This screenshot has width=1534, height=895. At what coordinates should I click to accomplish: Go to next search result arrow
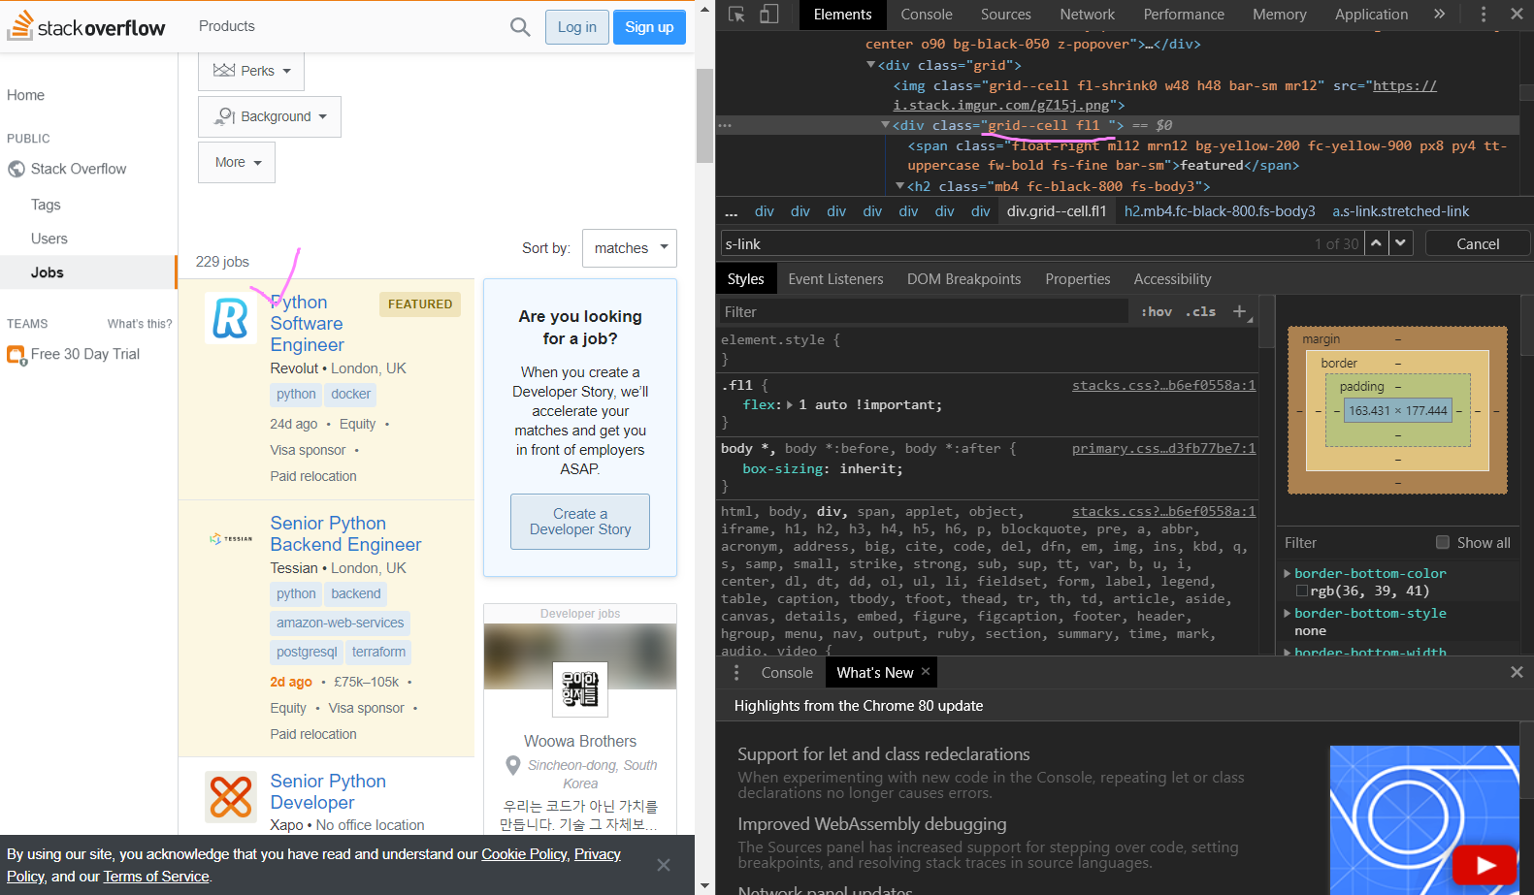tap(1400, 243)
